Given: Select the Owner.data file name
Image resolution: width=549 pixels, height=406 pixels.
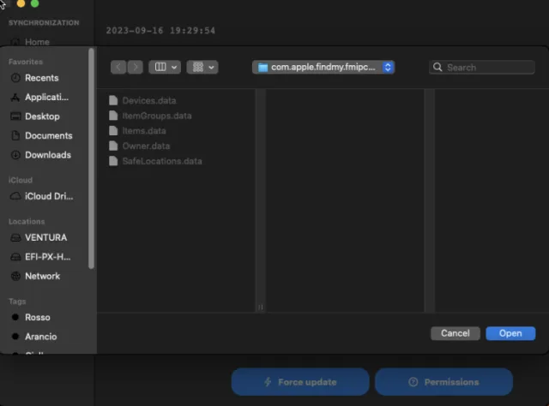Looking at the screenshot, I should [x=146, y=146].
